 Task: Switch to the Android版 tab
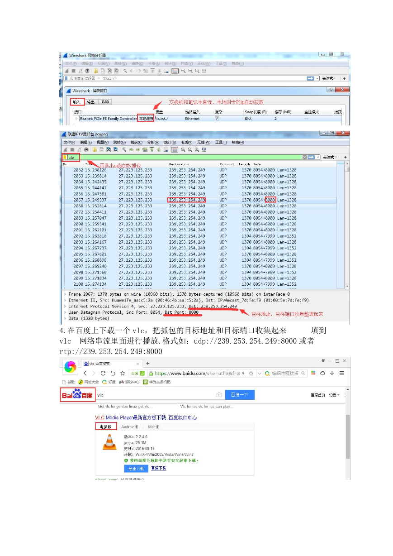coord(129,427)
